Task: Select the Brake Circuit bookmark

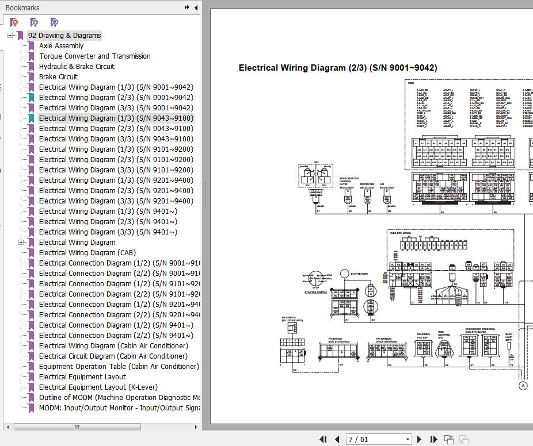Action: (x=58, y=77)
